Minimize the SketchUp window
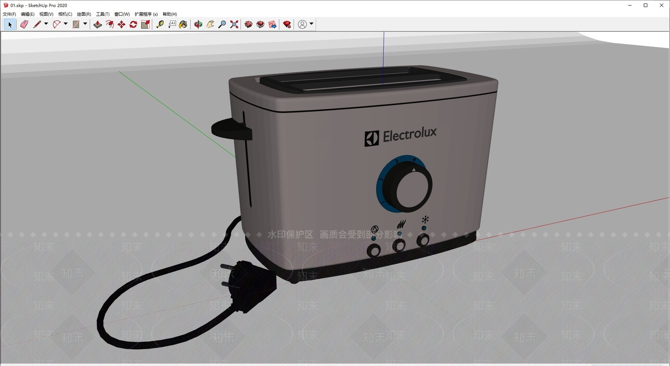The width and height of the screenshot is (670, 366). click(x=630, y=5)
